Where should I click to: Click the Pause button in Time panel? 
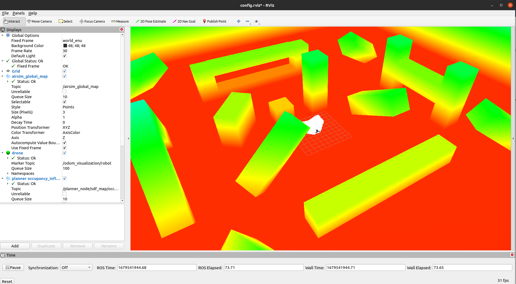(13, 267)
